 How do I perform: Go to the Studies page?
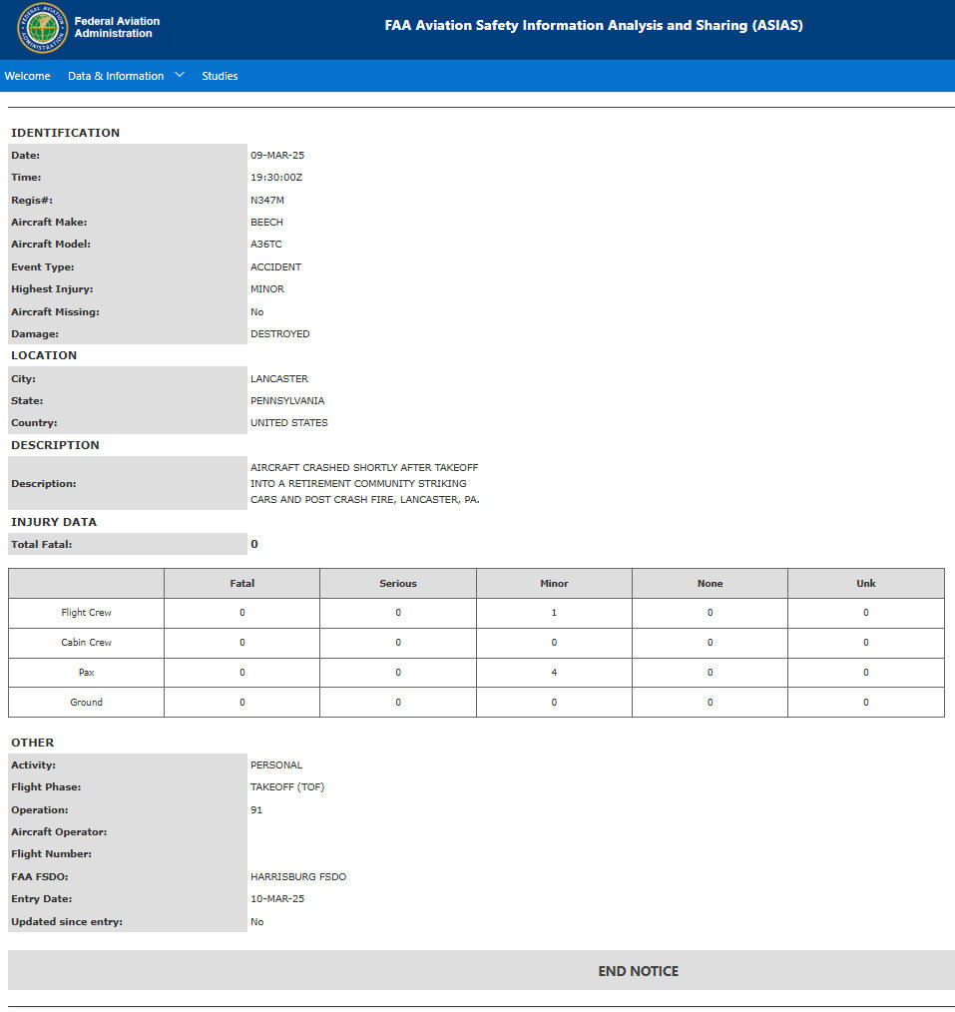[x=220, y=76]
